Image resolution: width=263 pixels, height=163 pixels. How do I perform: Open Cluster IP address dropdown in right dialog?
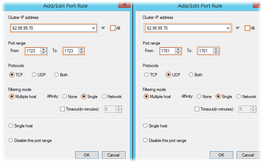coord(228,28)
